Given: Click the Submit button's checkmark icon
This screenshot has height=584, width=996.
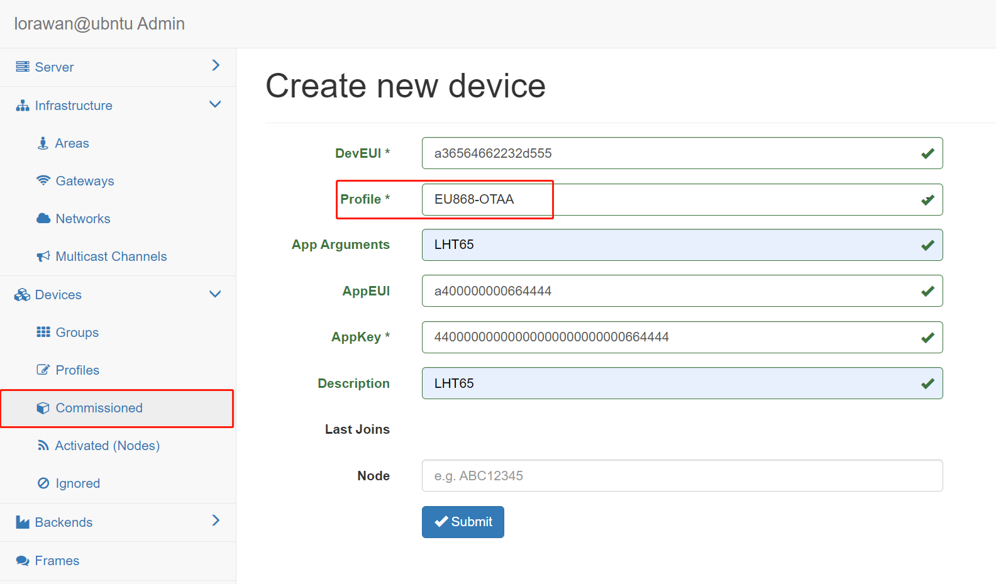Looking at the screenshot, I should click(441, 522).
